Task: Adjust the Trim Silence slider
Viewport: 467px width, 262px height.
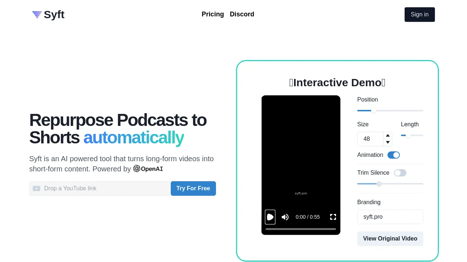Action: 390,184
